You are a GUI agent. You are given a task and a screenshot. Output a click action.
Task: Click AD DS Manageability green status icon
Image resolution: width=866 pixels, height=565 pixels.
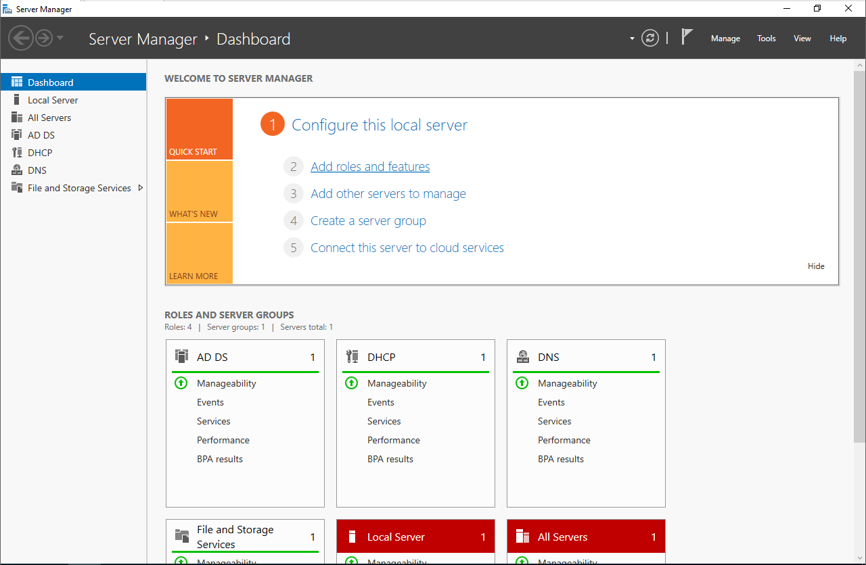click(x=181, y=383)
